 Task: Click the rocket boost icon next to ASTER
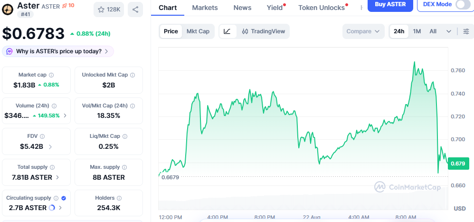click(65, 6)
